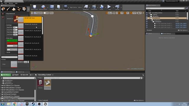
Task: Click the Play toolbar icon
Action: coord(109,7)
